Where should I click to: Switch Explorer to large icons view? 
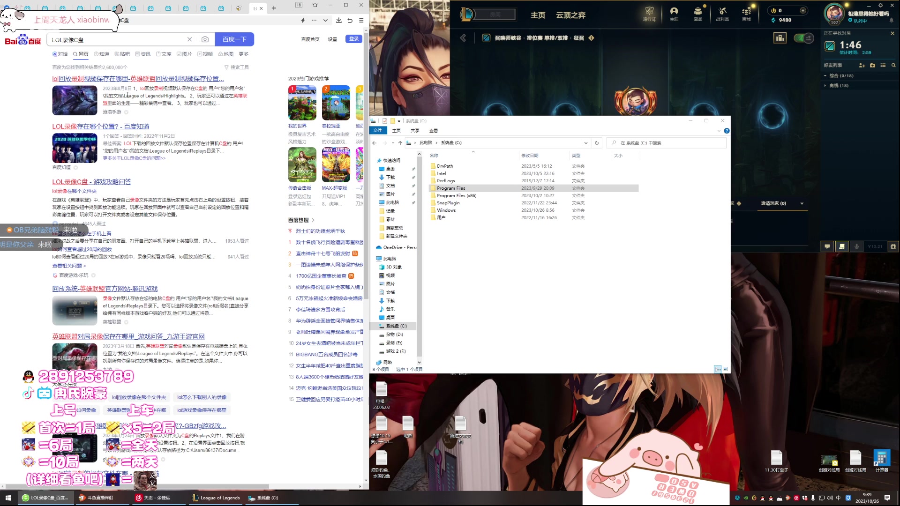(726, 369)
